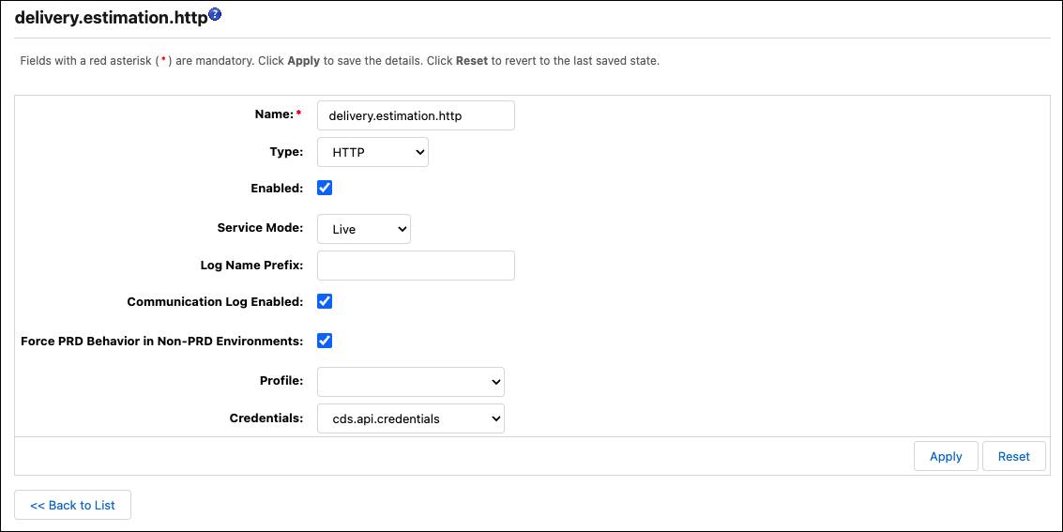
Task: Click the 'Service Mode:' label
Action: pos(260,228)
